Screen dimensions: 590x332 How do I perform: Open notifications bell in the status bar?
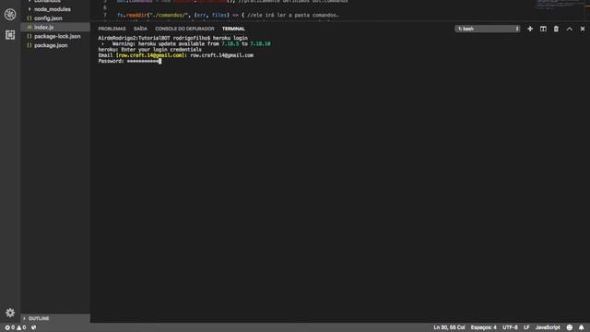click(x=582, y=327)
